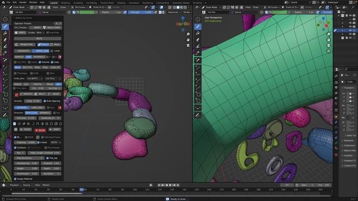Image resolution: width=358 pixels, height=201 pixels.
Task: Select the Polyline tool in the left toolbar
Action: [5, 74]
